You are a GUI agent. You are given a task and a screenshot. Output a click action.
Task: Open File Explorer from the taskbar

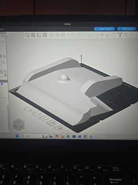tap(63, 136)
